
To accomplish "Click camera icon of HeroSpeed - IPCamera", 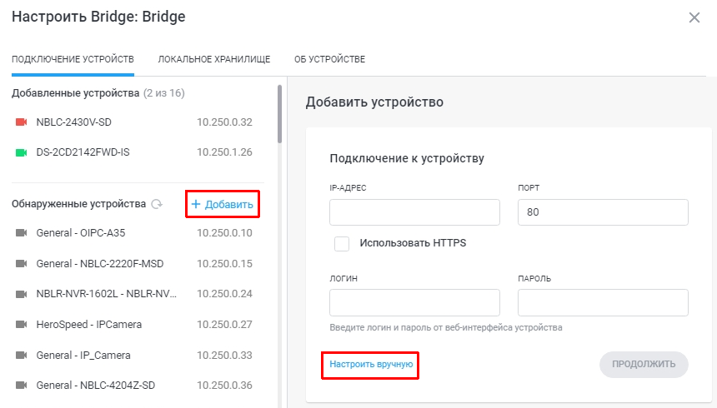I will 22,325.
